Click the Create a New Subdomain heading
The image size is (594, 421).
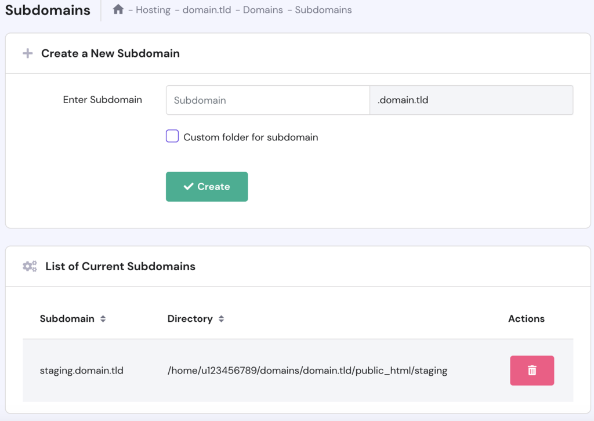coord(110,53)
